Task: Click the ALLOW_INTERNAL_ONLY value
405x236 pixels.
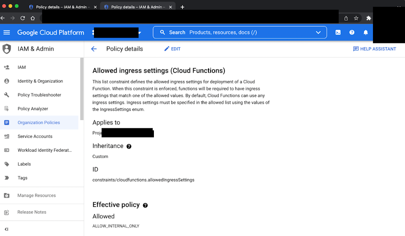Action: (116, 226)
